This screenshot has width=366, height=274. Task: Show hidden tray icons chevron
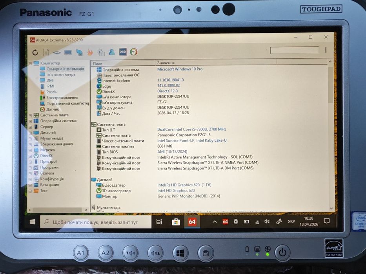pos(215,222)
